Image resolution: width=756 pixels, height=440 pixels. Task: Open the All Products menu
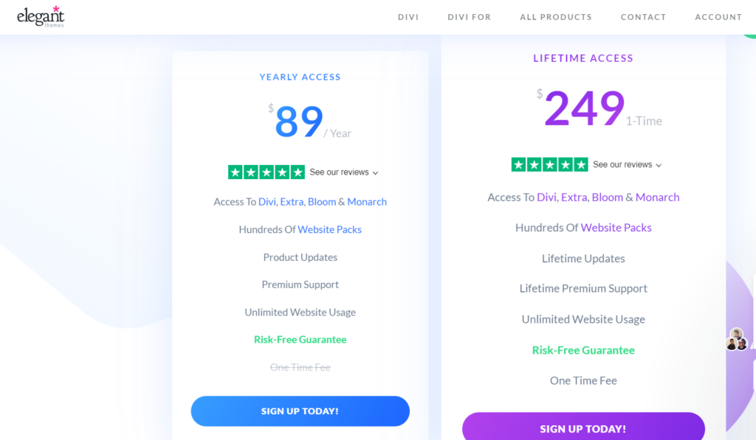(x=556, y=17)
